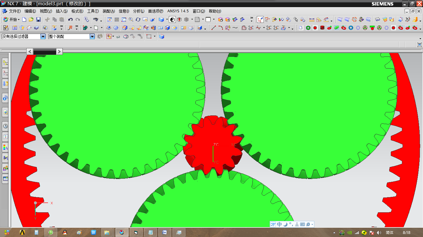
Task: Select the Rotate view tool
Action: 138,19
